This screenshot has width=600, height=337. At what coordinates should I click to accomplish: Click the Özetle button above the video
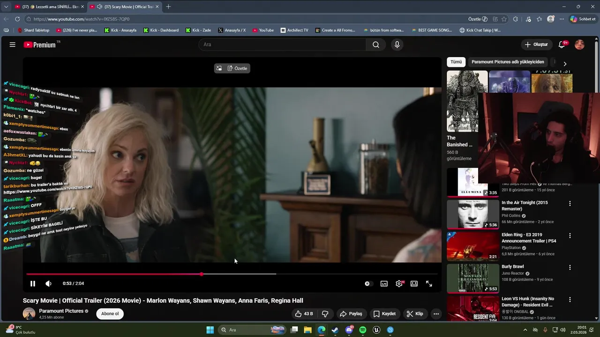237,68
